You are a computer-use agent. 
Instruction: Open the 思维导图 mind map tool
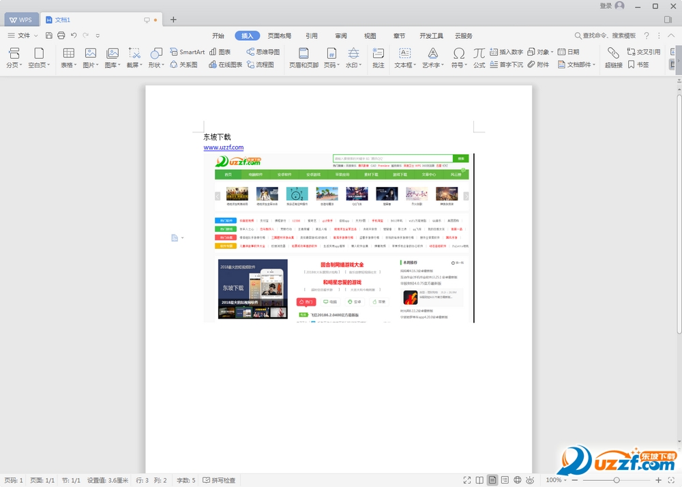tap(263, 52)
